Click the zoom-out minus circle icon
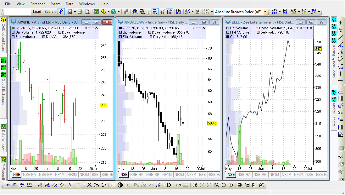The height and width of the screenshot is (195, 345). 224,185
